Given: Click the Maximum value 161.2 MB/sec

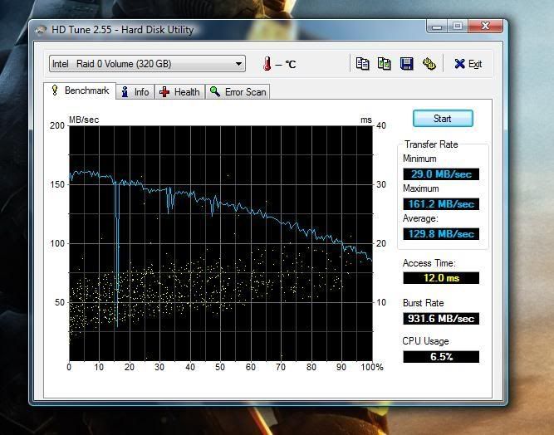Looking at the screenshot, I should [x=441, y=204].
